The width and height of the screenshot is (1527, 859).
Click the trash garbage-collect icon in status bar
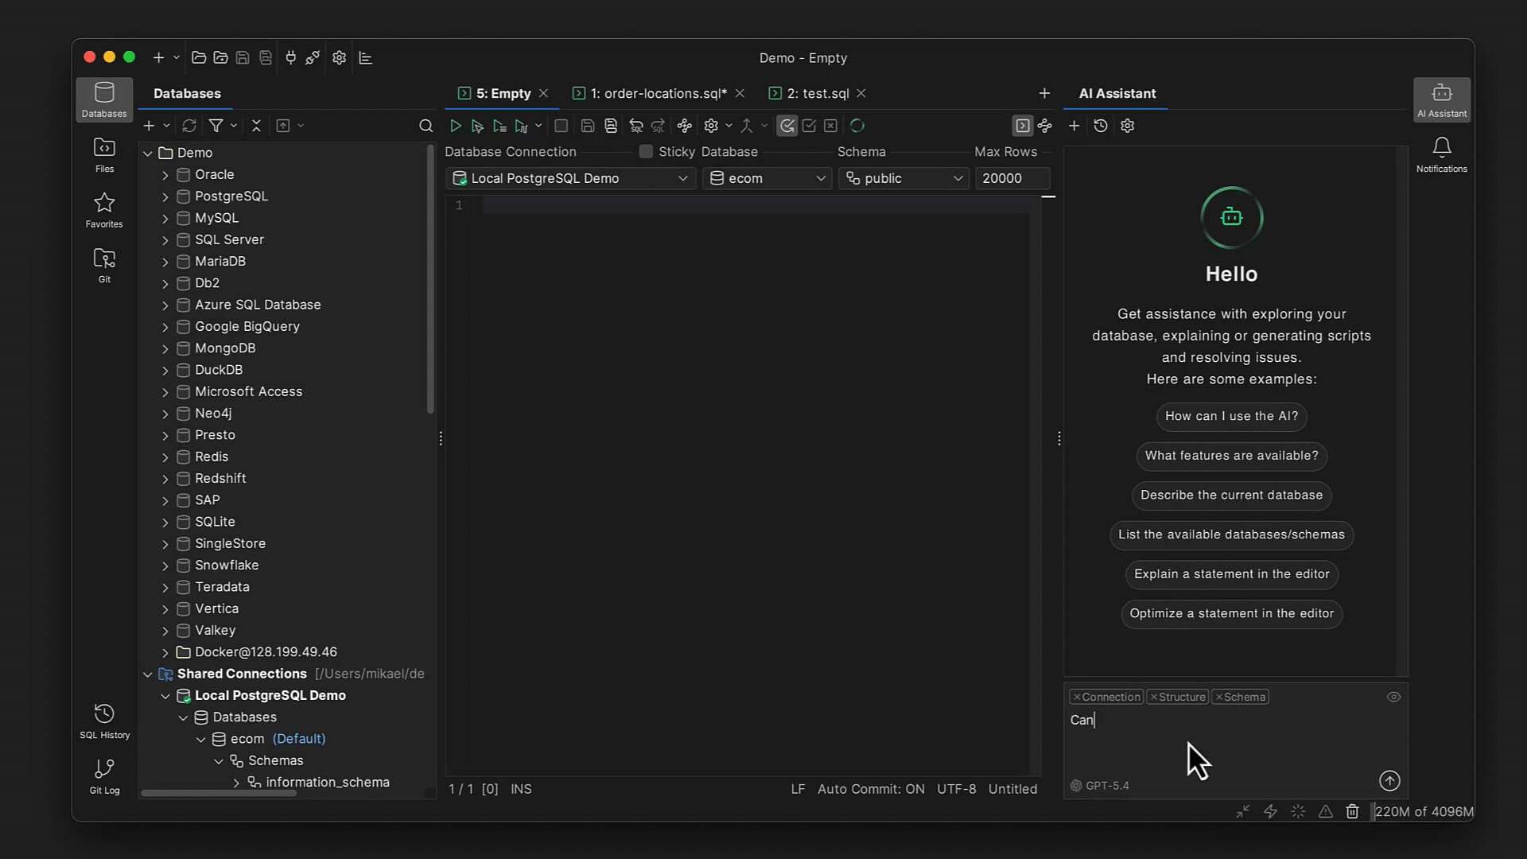click(1352, 811)
